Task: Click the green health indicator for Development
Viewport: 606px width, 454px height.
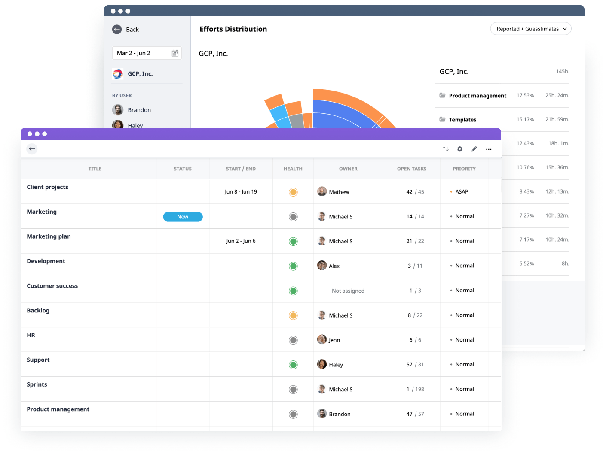Action: tap(293, 266)
